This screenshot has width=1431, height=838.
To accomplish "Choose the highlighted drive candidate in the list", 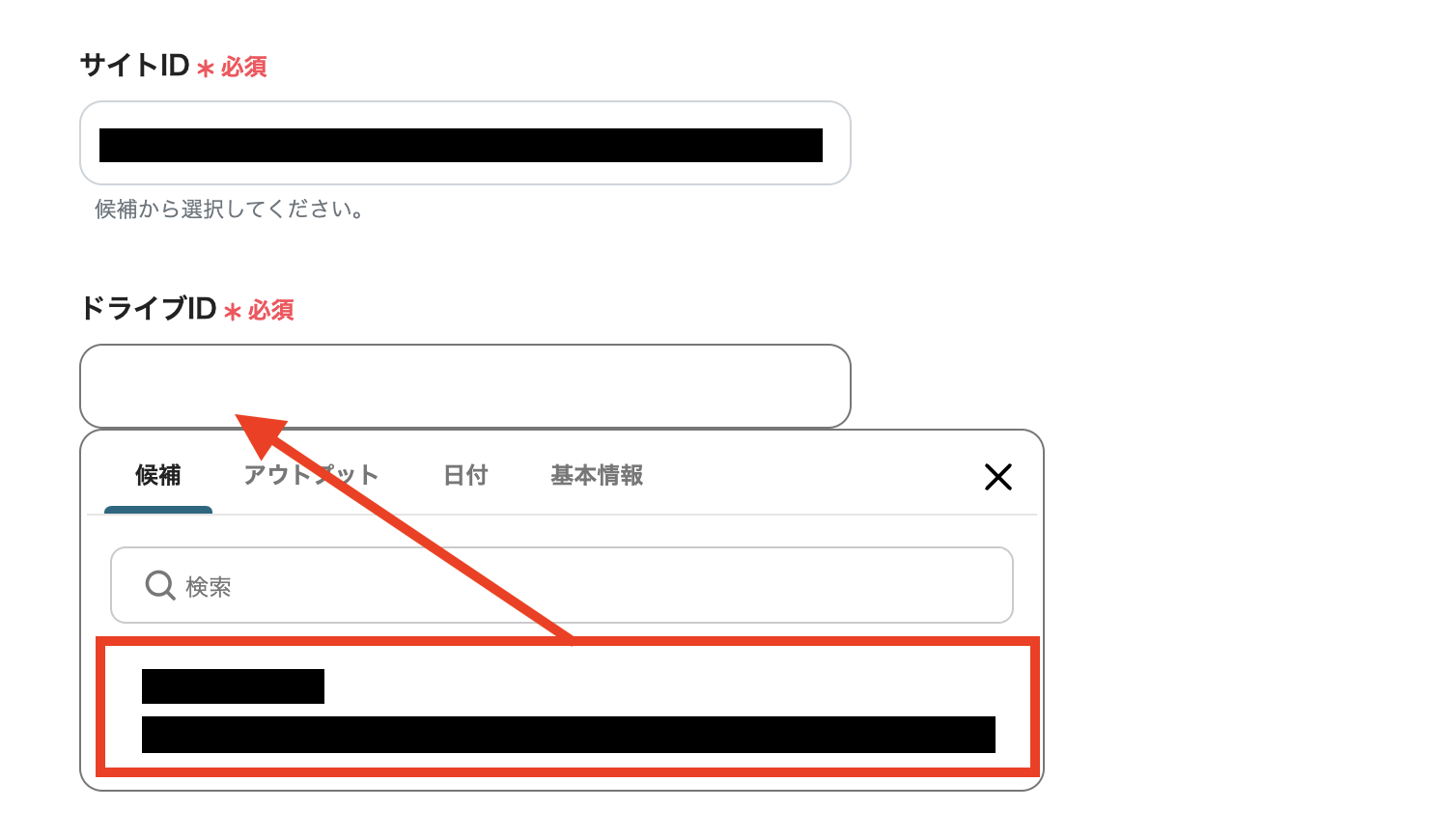I will click(x=568, y=706).
